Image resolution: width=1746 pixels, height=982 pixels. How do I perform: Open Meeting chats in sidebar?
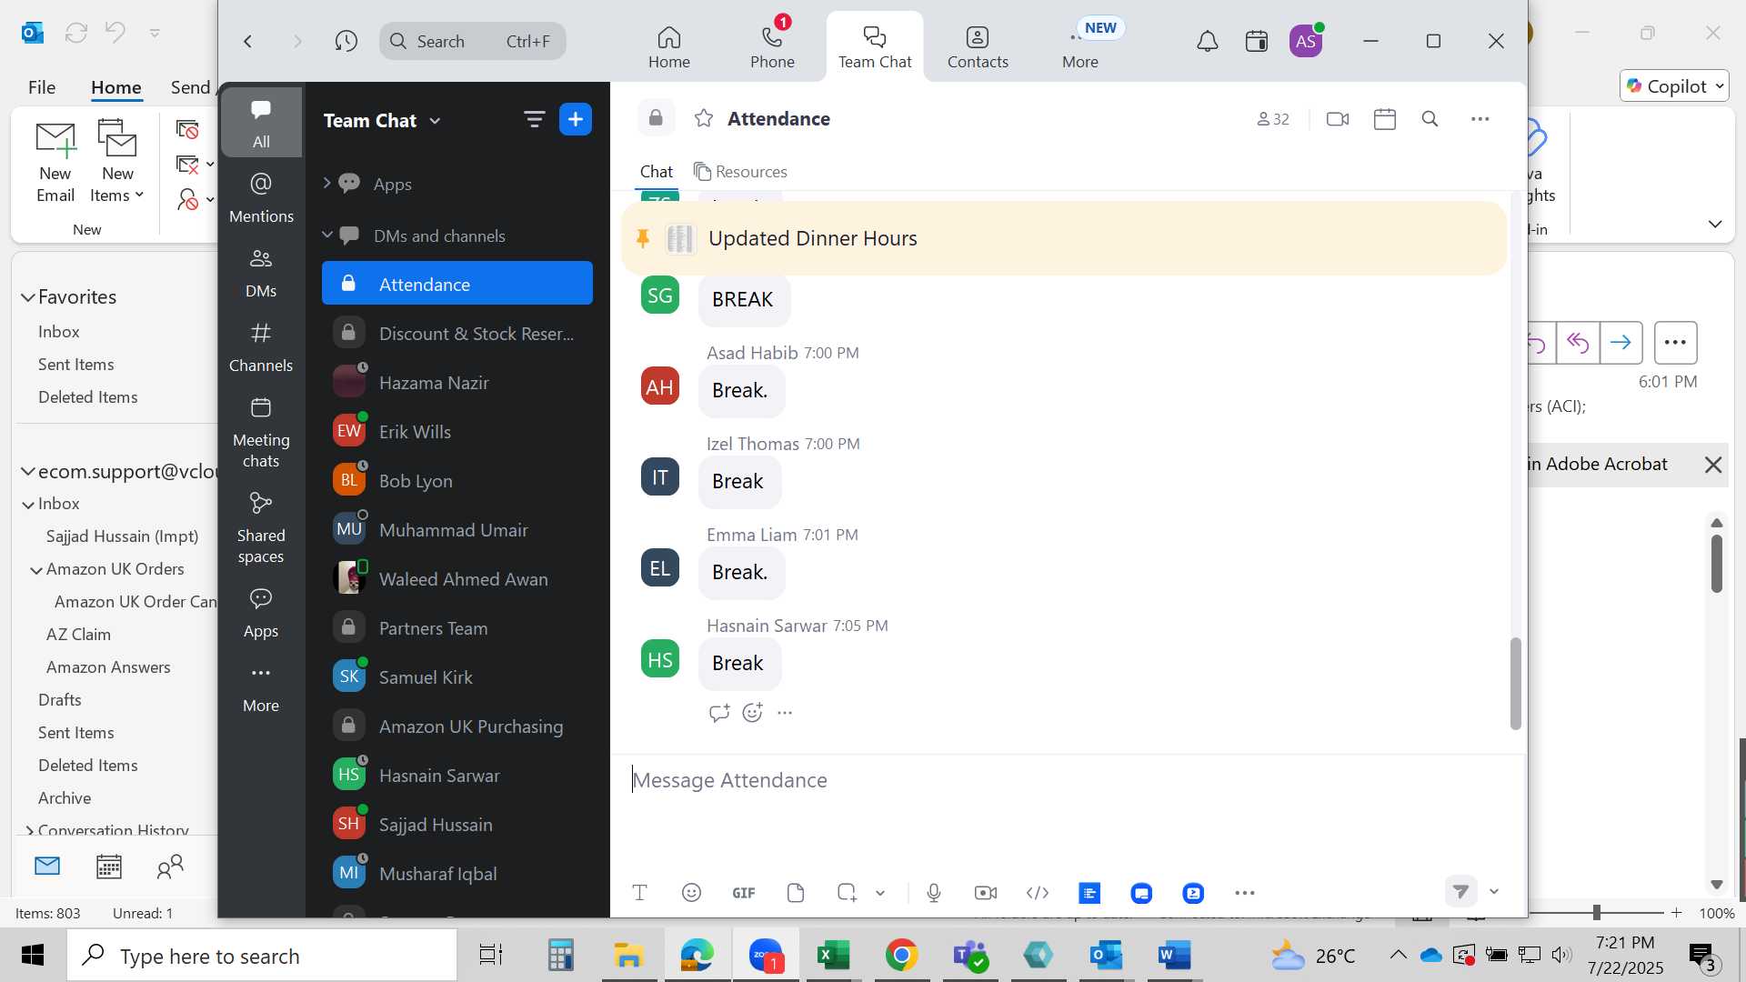click(x=261, y=433)
